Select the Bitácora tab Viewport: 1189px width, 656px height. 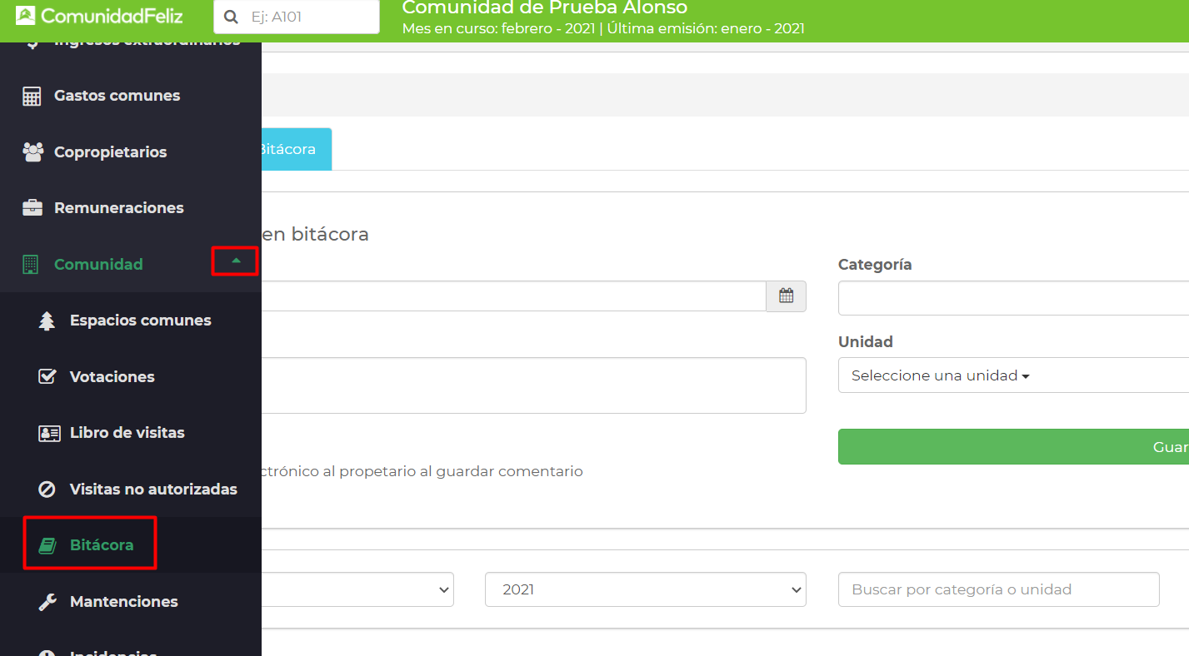pyautogui.click(x=287, y=150)
